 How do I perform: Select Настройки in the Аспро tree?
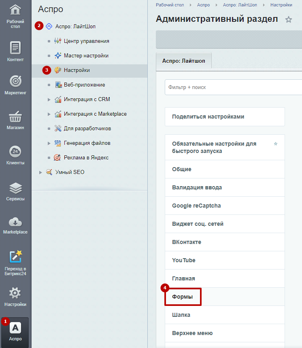click(x=77, y=70)
